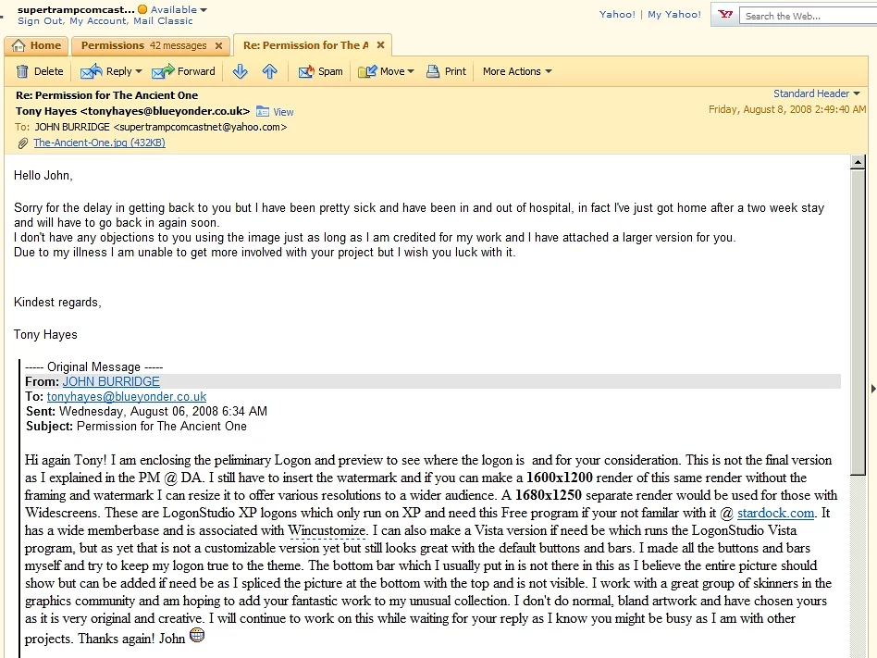This screenshot has width=877, height=658.
Task: Click the Search the Web field
Action: point(809,16)
